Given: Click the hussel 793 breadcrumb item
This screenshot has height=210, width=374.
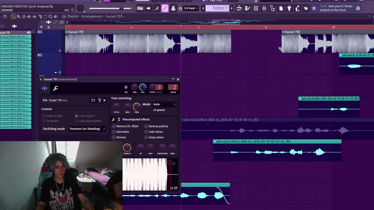Looking at the screenshot, I should point(114,16).
